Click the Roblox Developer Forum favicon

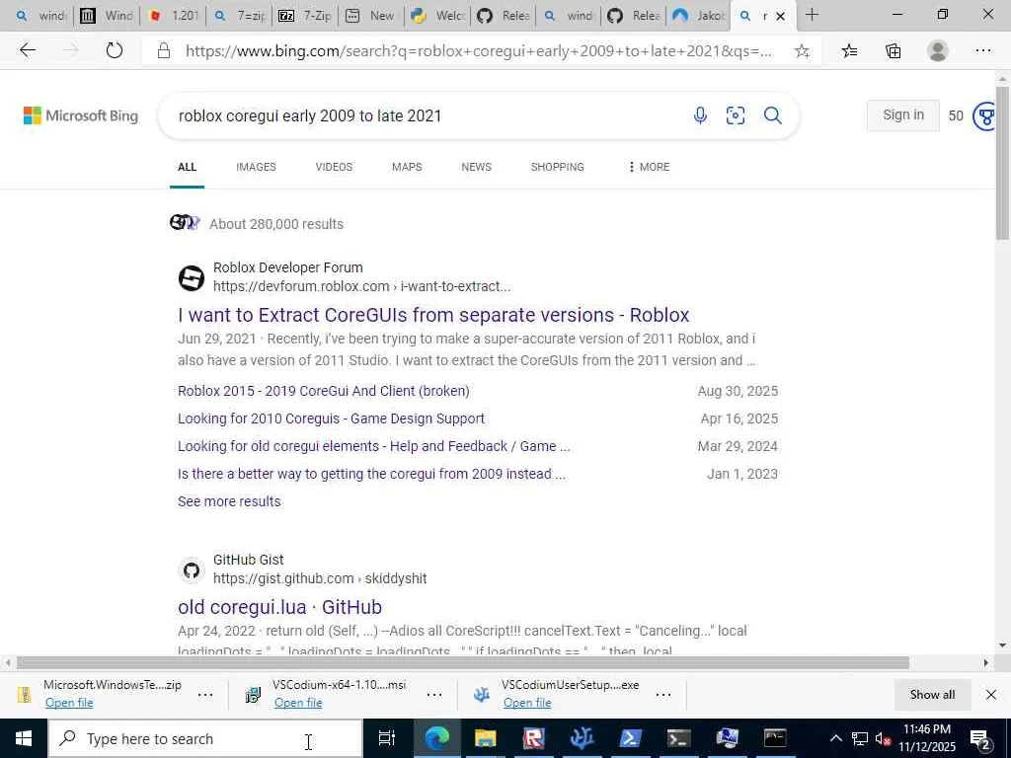pos(191,278)
